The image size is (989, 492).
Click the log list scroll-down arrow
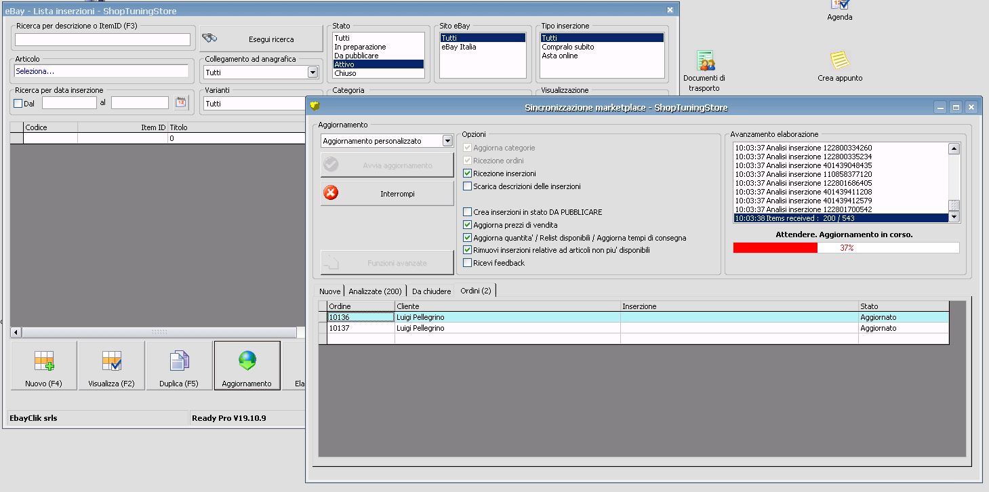click(954, 217)
